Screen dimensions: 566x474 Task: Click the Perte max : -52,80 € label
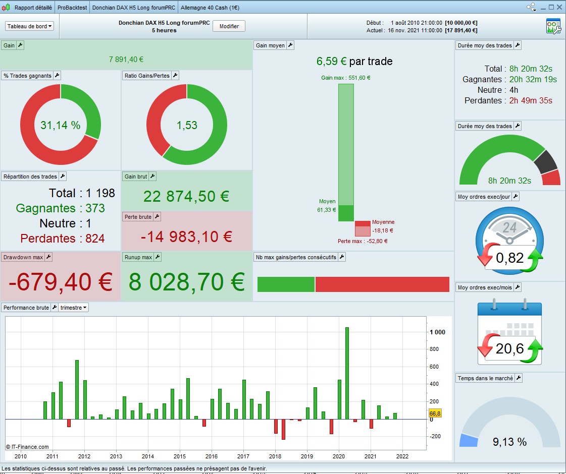(x=363, y=241)
